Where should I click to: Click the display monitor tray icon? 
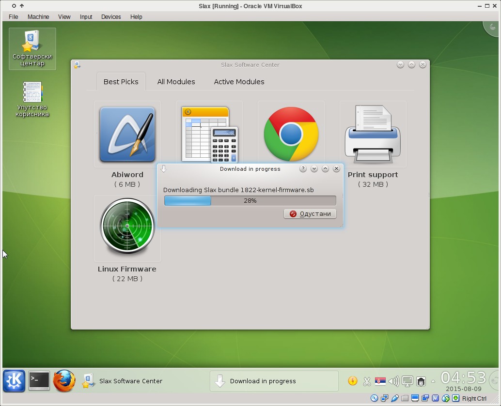coord(407,381)
